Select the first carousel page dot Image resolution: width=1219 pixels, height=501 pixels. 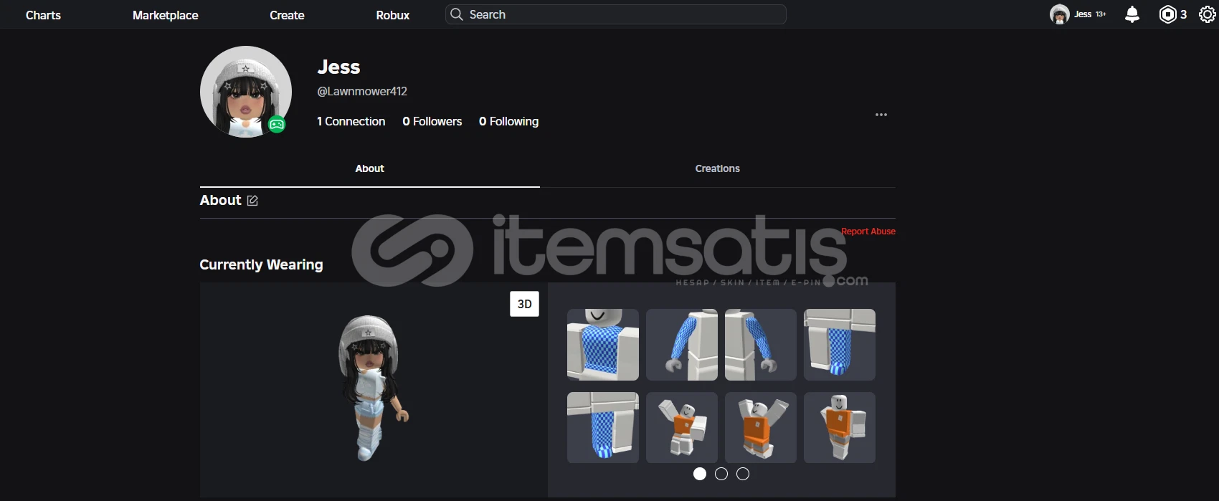(x=700, y=474)
